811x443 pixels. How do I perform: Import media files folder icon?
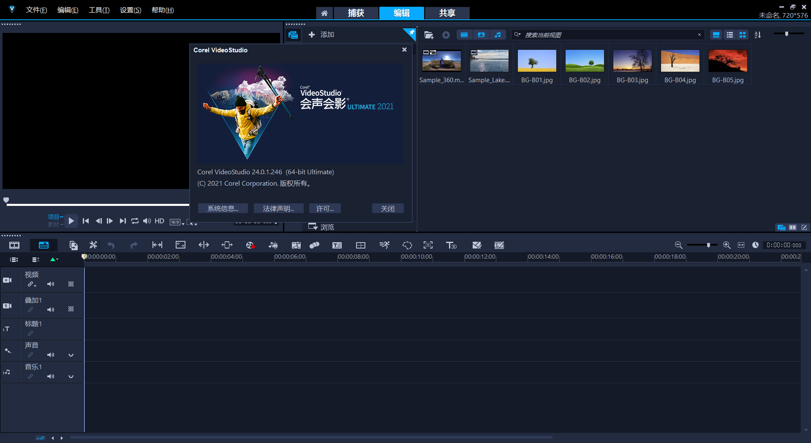click(x=429, y=35)
